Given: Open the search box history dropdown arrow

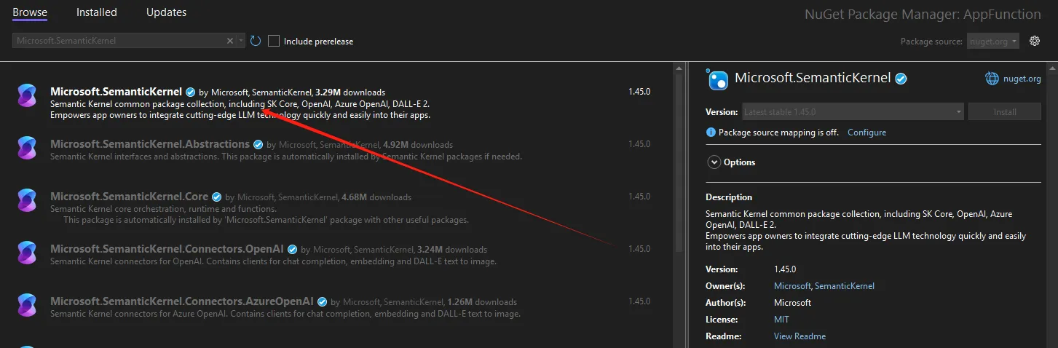Looking at the screenshot, I should [241, 41].
